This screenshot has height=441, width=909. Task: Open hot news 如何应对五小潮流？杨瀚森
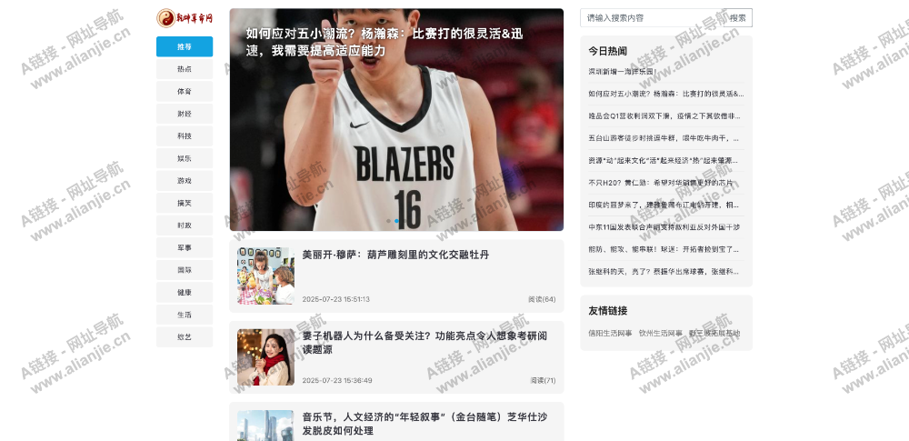(666, 94)
